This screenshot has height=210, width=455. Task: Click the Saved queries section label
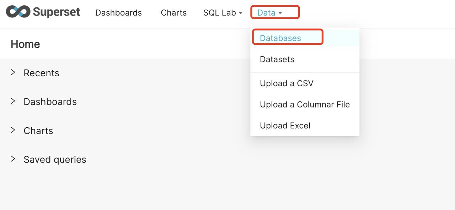pyautogui.click(x=55, y=160)
